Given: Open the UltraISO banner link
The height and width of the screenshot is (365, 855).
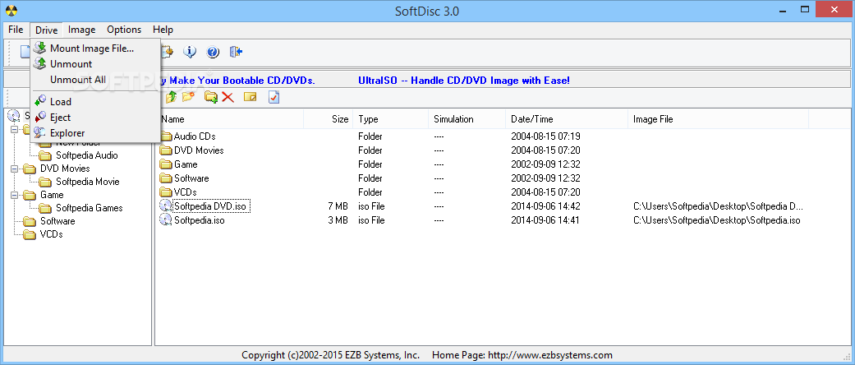Looking at the screenshot, I should tap(464, 81).
